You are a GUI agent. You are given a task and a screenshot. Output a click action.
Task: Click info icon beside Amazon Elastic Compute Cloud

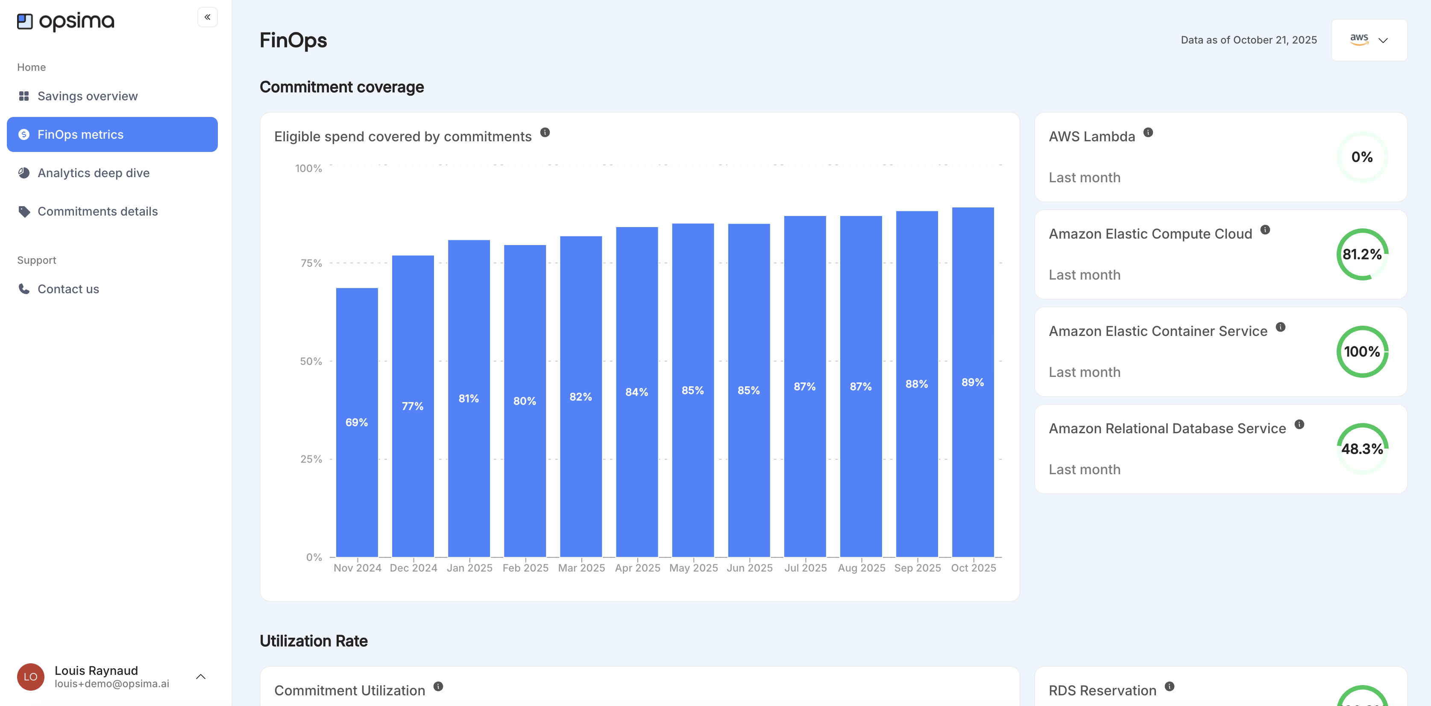[1265, 230]
